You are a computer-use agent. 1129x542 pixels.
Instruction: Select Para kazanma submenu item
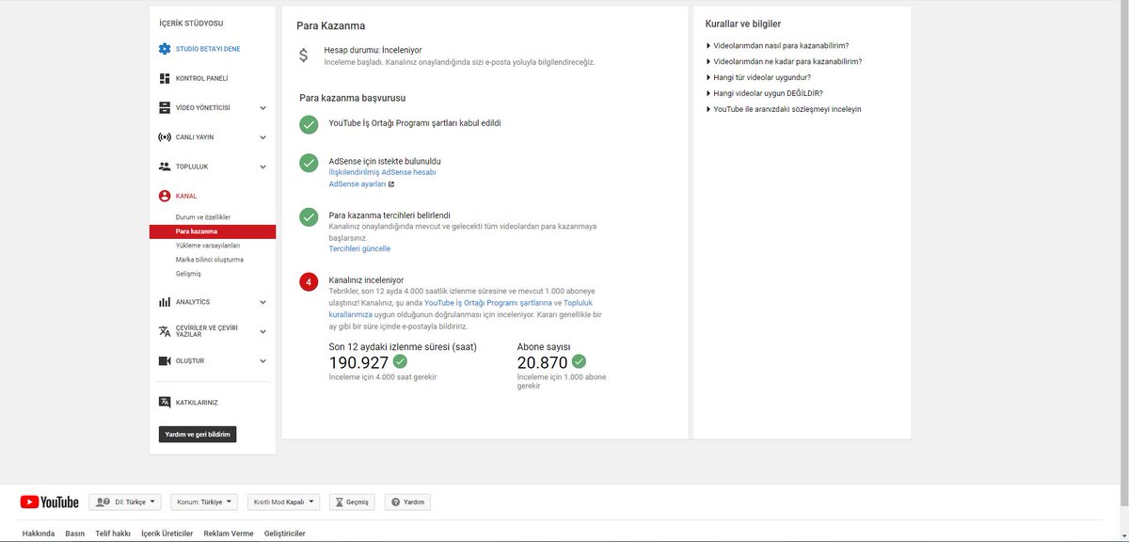213,231
